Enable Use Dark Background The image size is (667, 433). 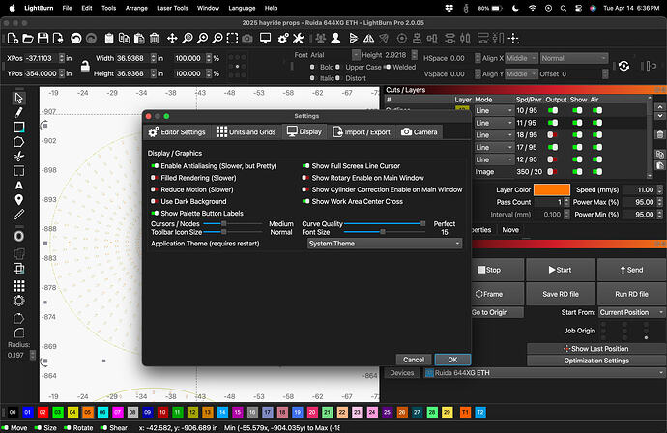(155, 201)
